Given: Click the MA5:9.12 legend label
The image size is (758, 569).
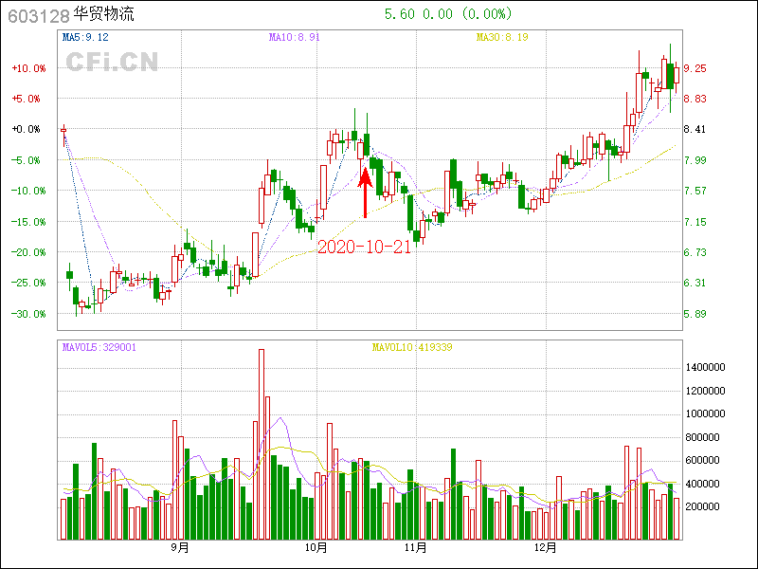Looking at the screenshot, I should click(x=85, y=38).
